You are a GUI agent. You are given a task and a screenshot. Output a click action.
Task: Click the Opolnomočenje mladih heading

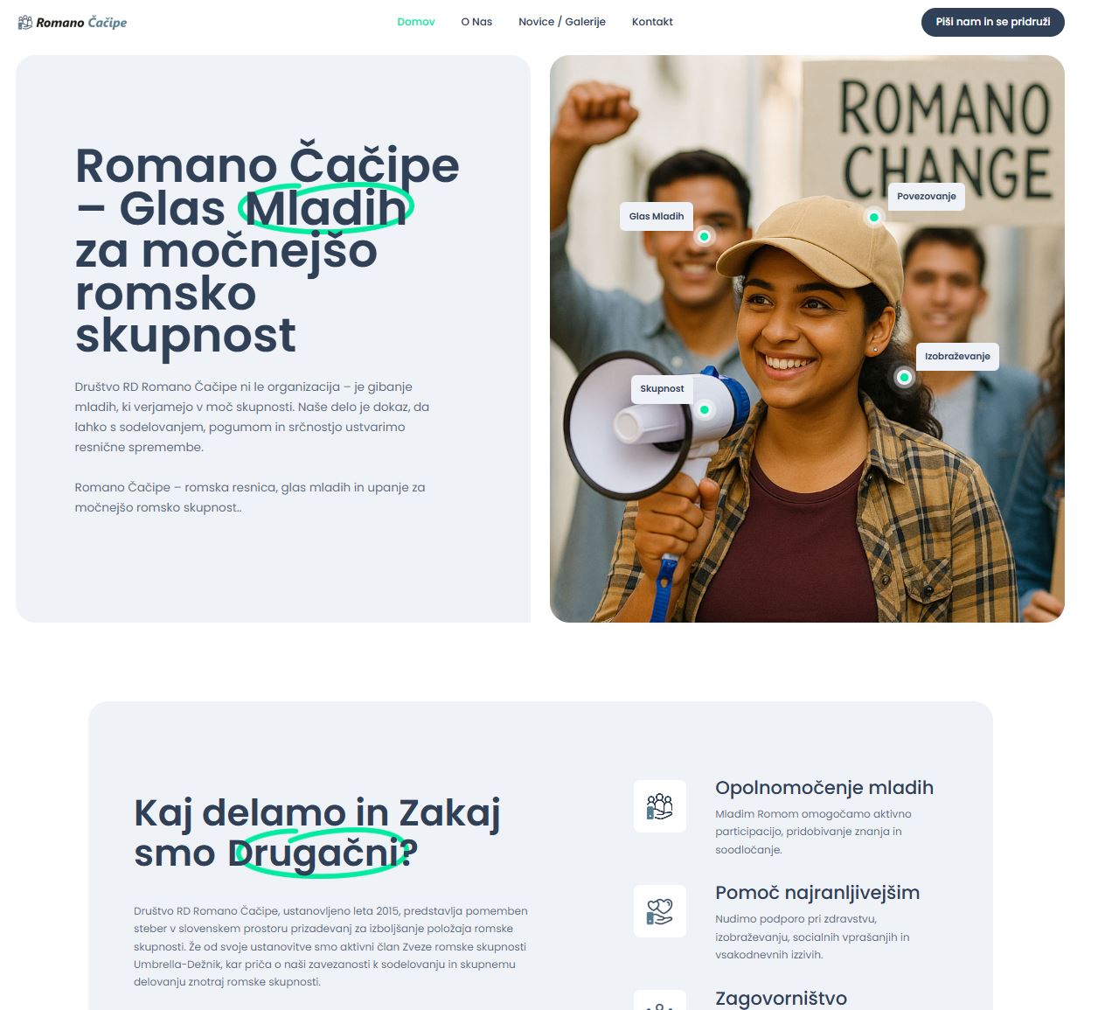tap(824, 788)
